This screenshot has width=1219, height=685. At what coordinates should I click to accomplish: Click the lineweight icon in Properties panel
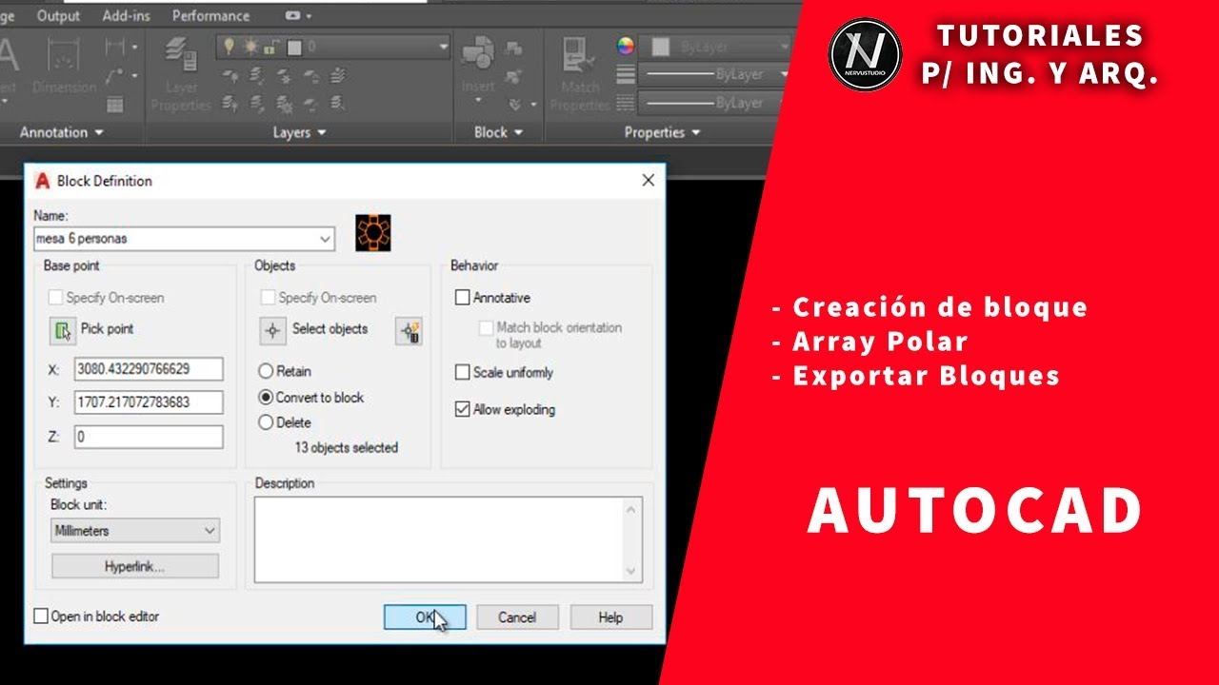point(626,74)
